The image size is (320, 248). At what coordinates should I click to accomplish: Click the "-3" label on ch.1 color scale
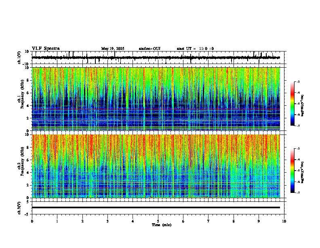tap(298, 82)
